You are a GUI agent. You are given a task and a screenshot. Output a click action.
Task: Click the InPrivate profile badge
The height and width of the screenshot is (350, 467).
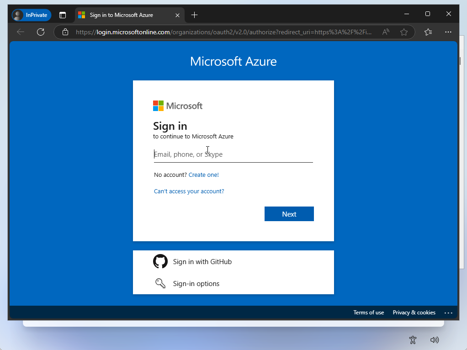31,15
